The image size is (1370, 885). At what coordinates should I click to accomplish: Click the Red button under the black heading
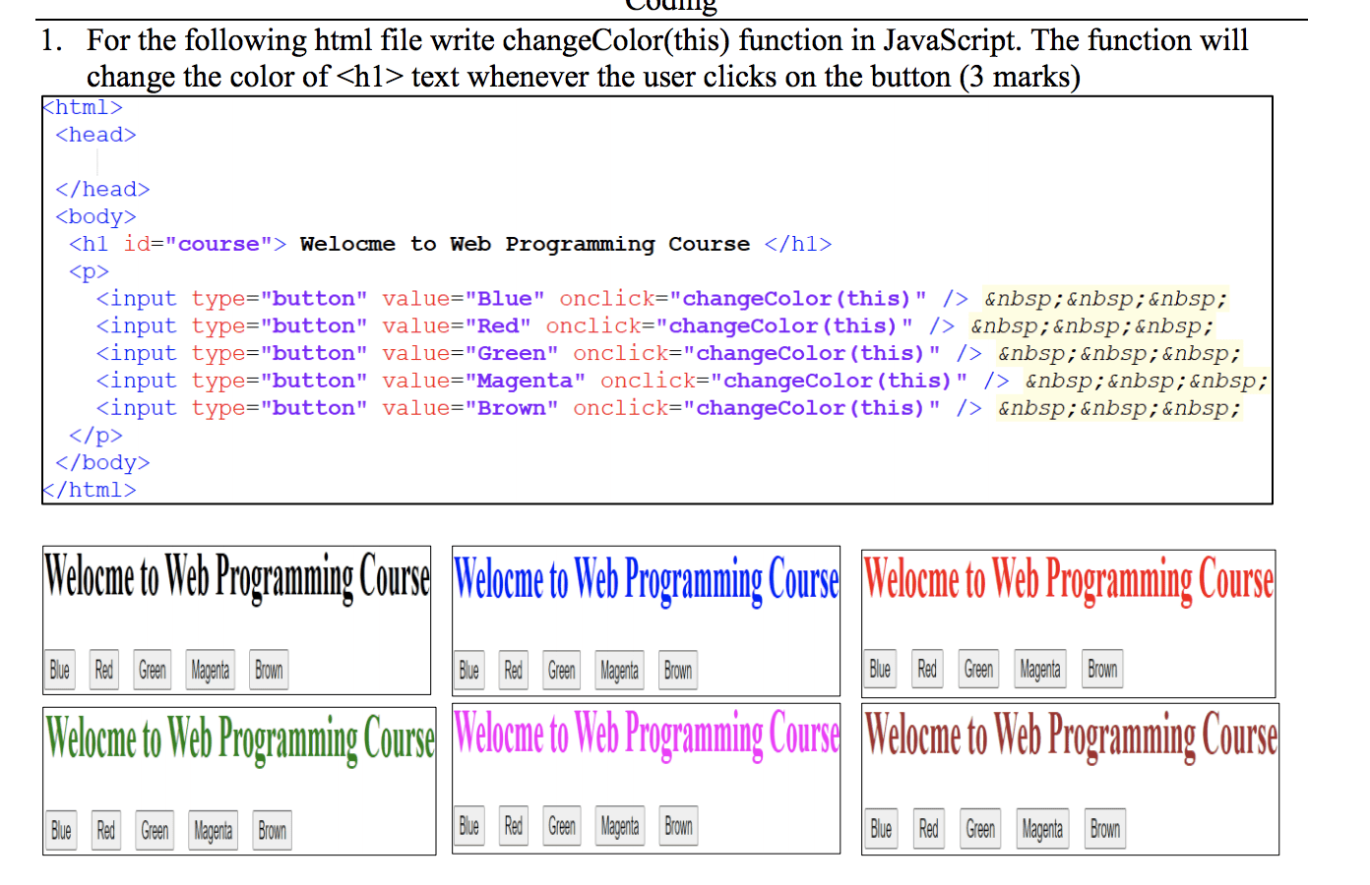pos(103,670)
